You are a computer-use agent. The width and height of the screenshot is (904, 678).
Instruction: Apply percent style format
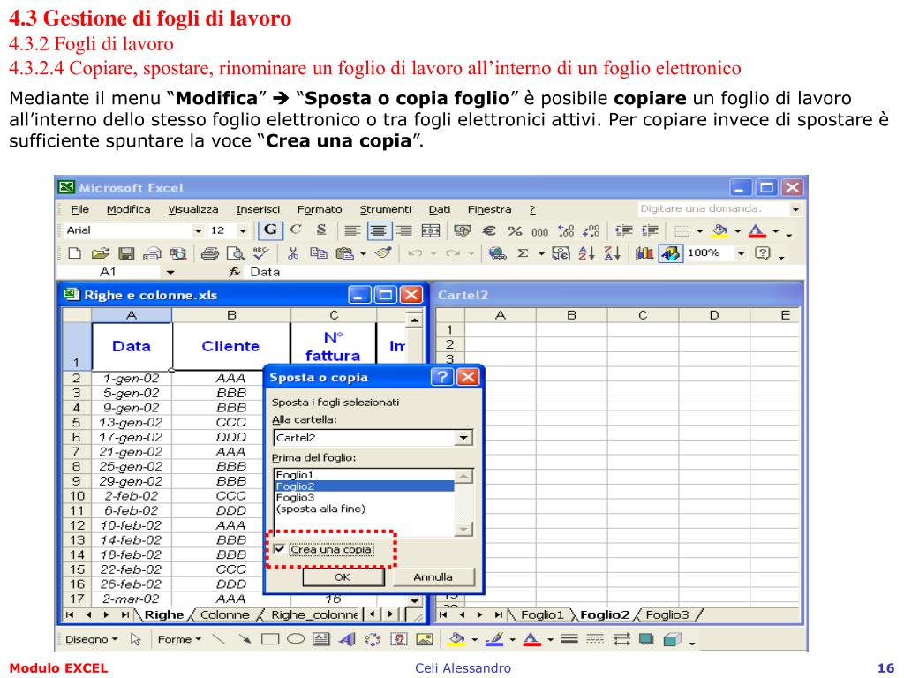point(515,231)
